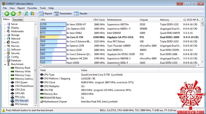Switch to the Menu tab
Viewport: 206px width, 114px height.
(x=6, y=19)
